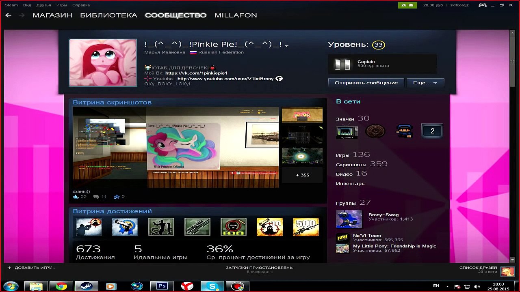This screenshot has height=292, width=520.
Task: Open Photoshop from the taskbar
Action: [x=162, y=286]
